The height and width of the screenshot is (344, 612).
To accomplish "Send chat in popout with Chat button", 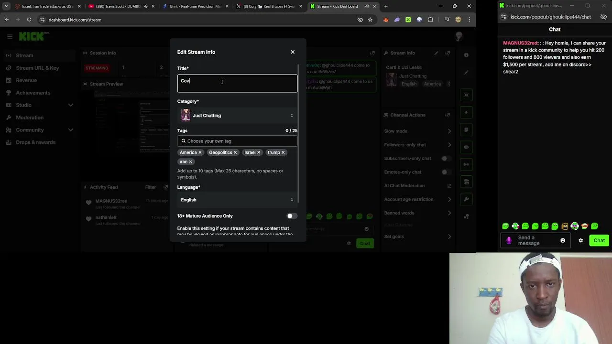I will click(599, 240).
